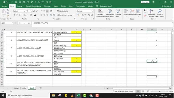Click the Name Box showing N30
Viewport: 174px width, 98px height.
(7, 23)
